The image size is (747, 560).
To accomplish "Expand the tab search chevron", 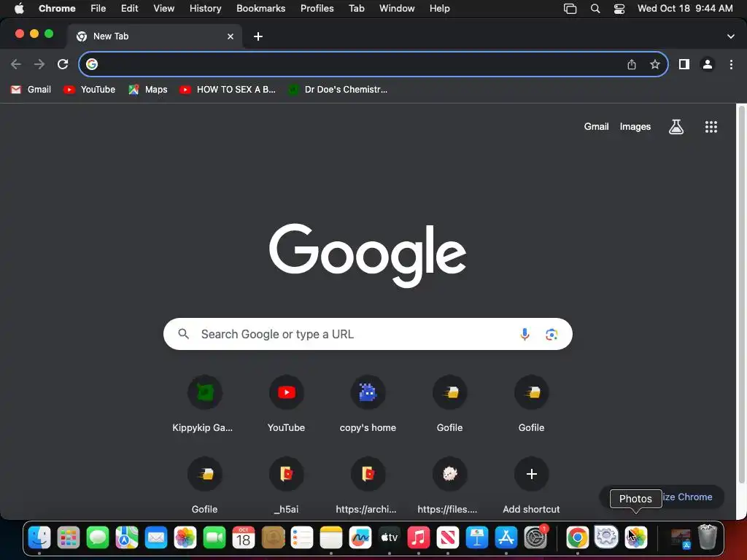I will 731,36.
